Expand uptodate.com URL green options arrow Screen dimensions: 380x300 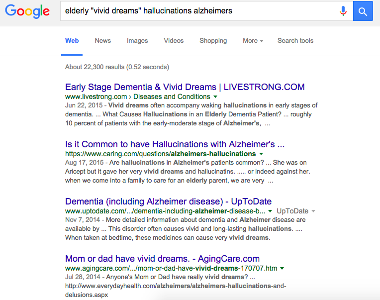(270, 211)
